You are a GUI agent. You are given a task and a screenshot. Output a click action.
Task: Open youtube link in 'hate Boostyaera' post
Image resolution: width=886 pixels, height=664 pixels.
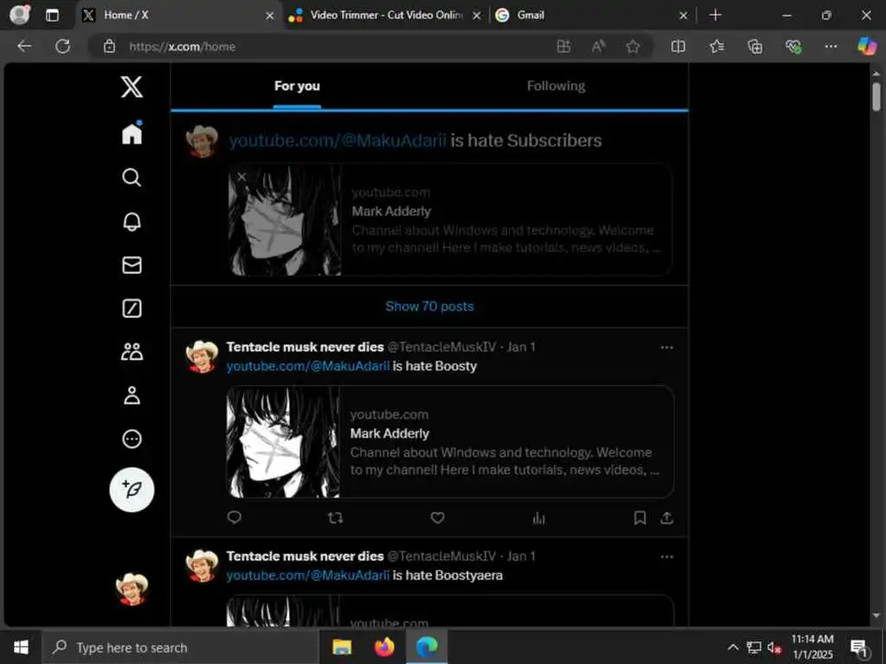tap(308, 575)
